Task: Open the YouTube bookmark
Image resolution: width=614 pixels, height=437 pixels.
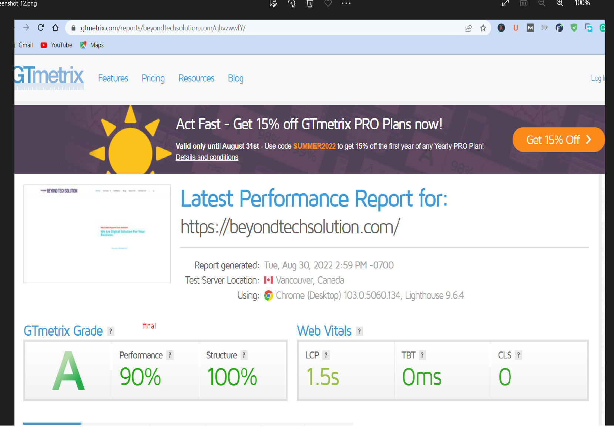Action: point(57,45)
